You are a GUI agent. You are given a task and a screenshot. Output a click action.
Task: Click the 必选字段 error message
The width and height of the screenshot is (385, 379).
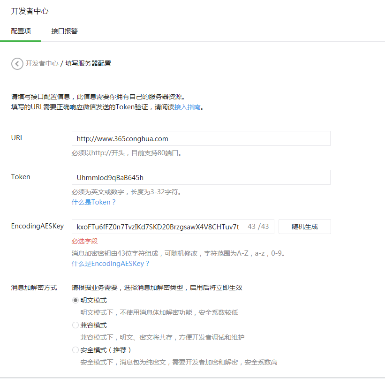84,241
